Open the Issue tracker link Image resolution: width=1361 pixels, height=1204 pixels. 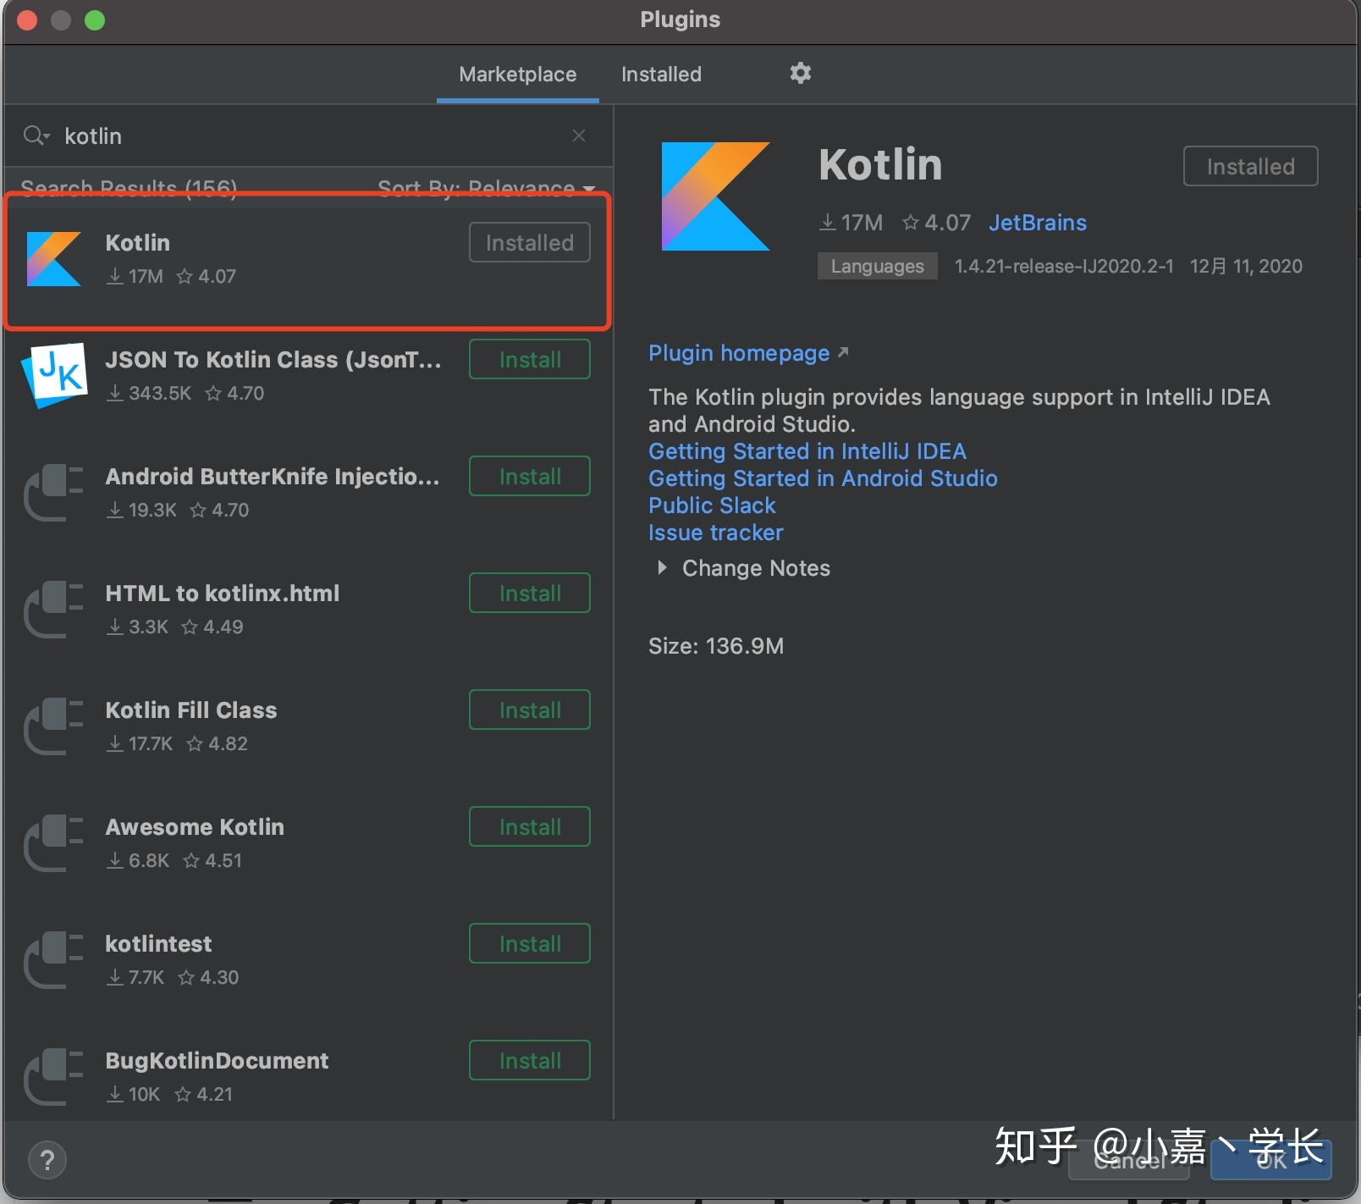715,533
